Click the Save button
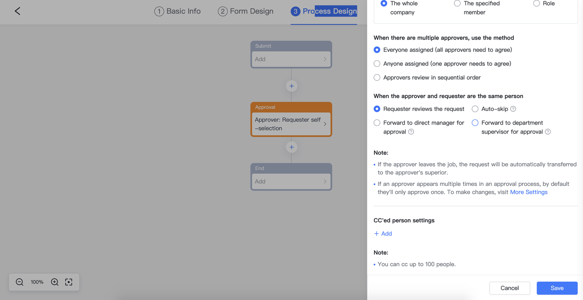The width and height of the screenshot is (583, 300). click(557, 288)
